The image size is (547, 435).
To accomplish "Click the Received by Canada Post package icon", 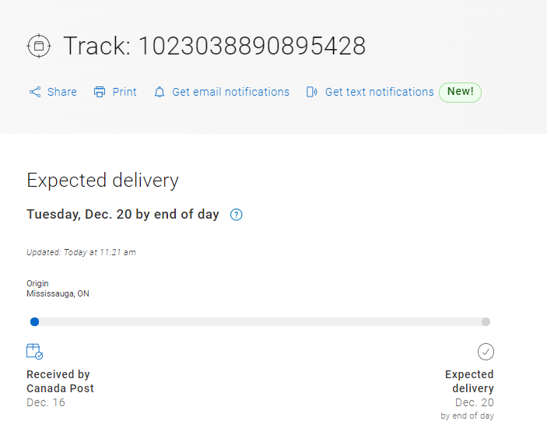I will (34, 352).
